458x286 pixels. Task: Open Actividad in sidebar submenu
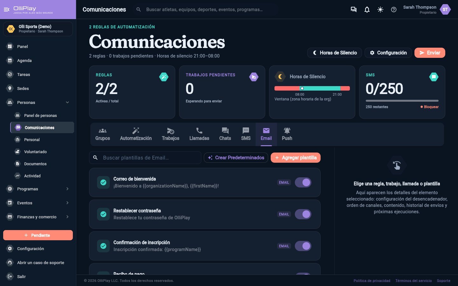coord(42,176)
